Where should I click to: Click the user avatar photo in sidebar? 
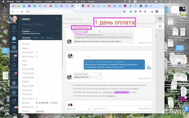pyautogui.click(x=14, y=19)
